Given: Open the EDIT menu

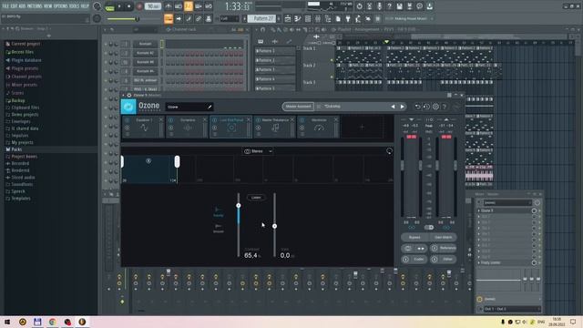Looking at the screenshot, I should pyautogui.click(x=14, y=6).
